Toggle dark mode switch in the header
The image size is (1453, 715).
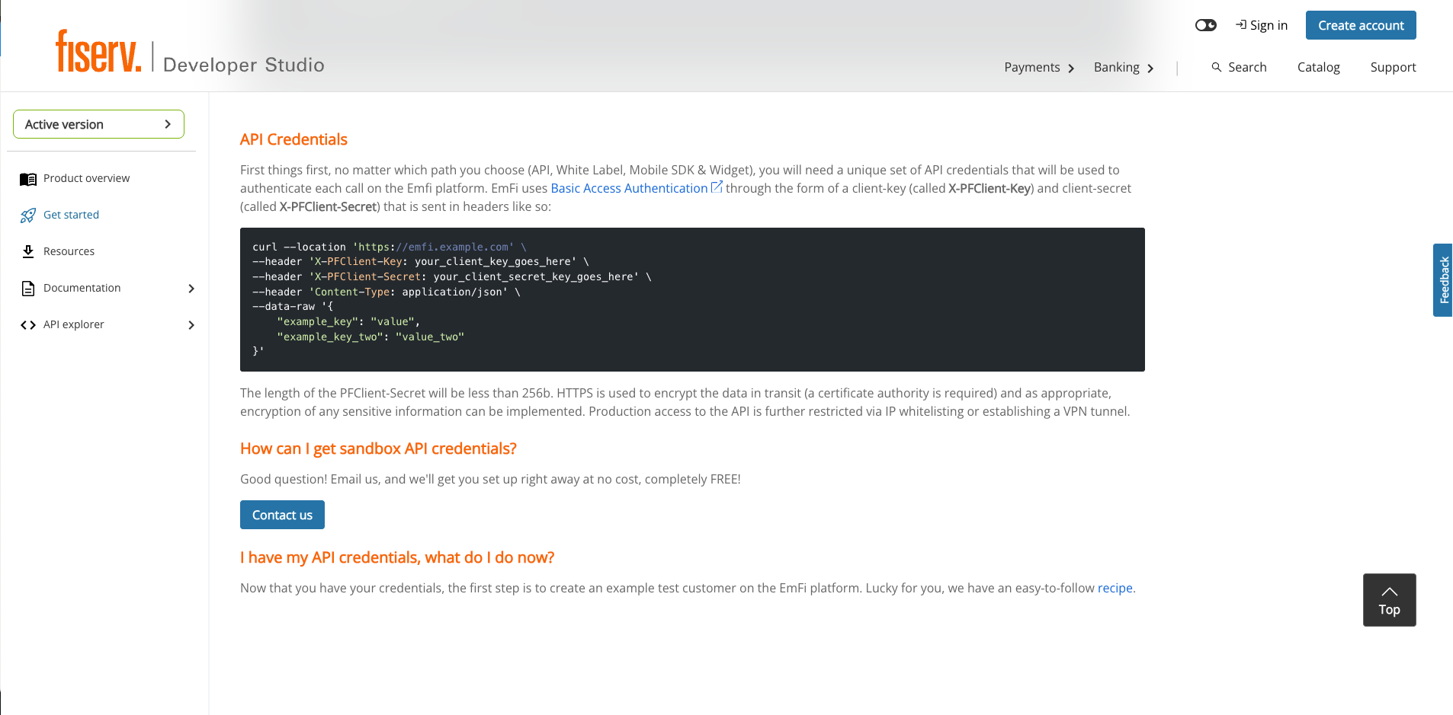pyautogui.click(x=1205, y=24)
